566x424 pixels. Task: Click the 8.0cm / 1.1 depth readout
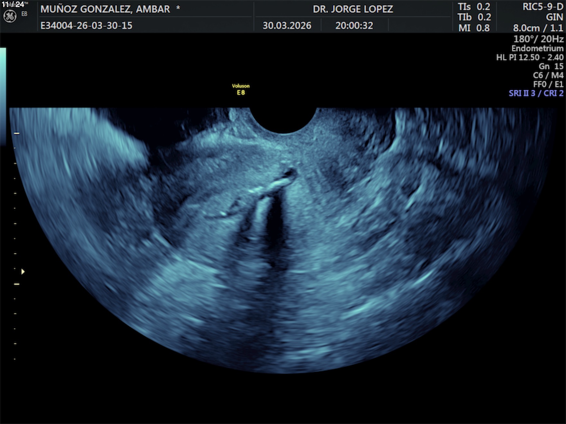click(x=538, y=28)
